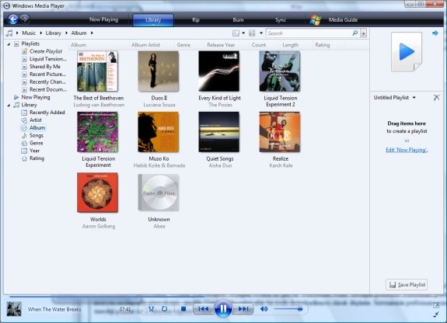The image size is (447, 323).
Task: Skip to the next track
Action: [243, 309]
